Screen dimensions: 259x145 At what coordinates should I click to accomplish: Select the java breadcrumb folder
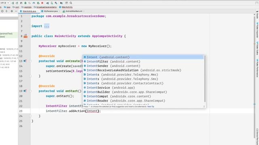(7, 7)
